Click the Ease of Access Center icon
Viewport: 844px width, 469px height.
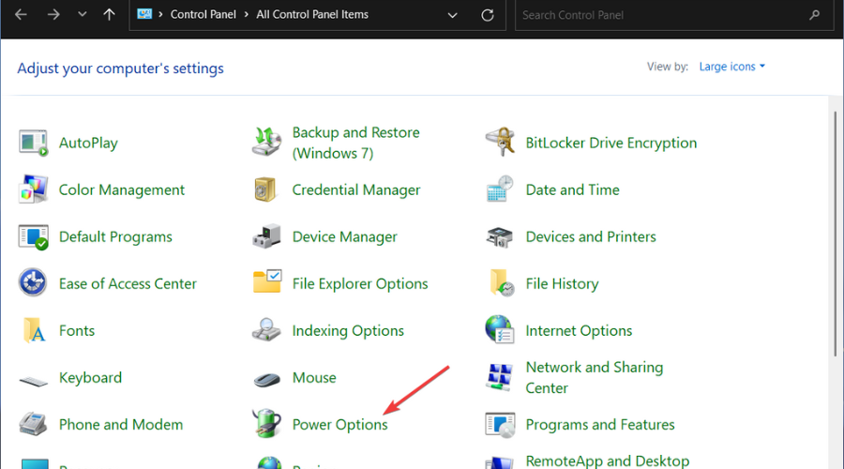click(x=33, y=282)
